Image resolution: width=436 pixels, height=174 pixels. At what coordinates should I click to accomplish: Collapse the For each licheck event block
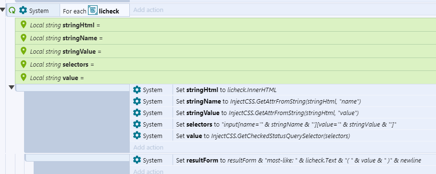tap(3, 10)
